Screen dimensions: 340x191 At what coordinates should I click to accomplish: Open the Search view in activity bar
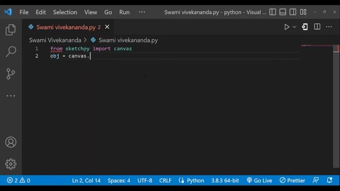11,51
